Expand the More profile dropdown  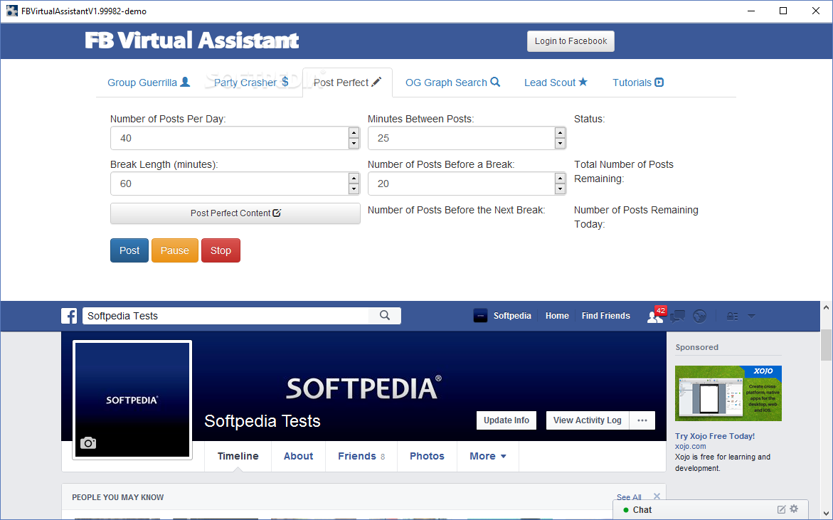coord(488,456)
